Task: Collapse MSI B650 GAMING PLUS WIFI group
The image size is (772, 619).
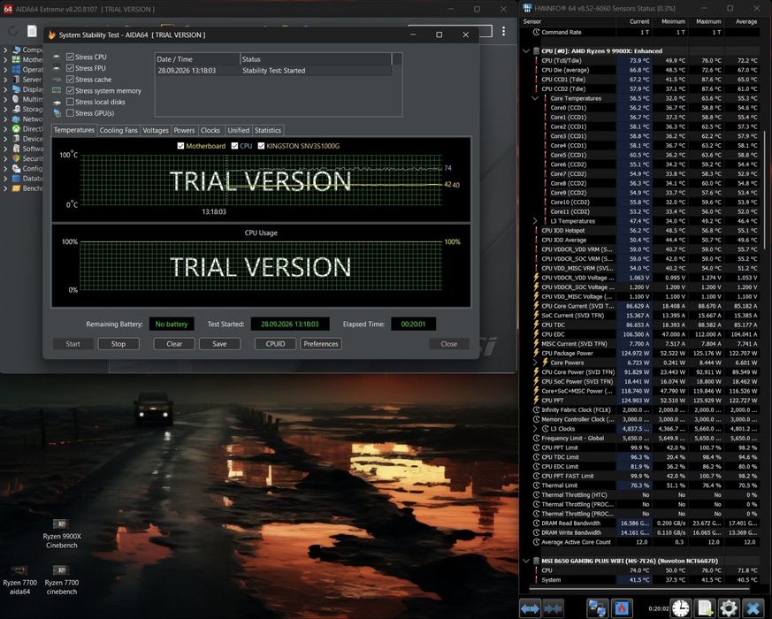Action: pyautogui.click(x=526, y=561)
